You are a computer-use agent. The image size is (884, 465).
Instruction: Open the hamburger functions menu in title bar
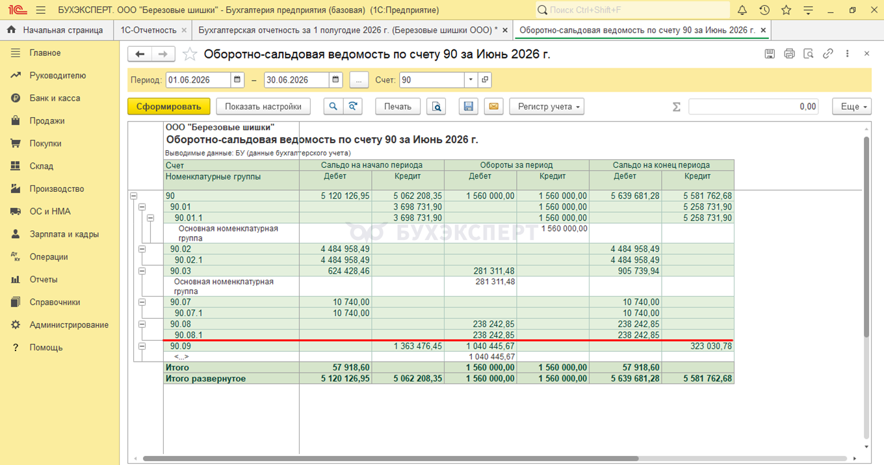(x=41, y=10)
